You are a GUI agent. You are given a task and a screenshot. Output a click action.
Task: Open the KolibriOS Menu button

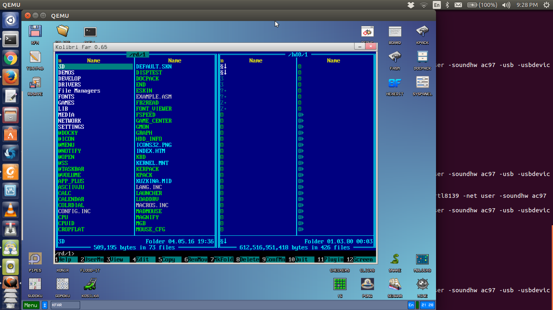pyautogui.click(x=31, y=305)
